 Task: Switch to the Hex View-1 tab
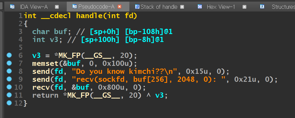[221, 7]
